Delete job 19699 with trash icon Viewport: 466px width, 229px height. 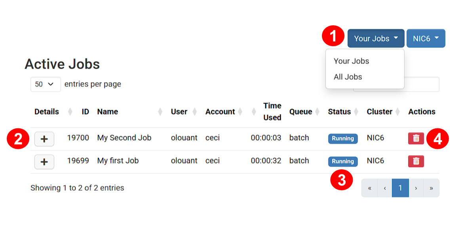pyautogui.click(x=416, y=161)
